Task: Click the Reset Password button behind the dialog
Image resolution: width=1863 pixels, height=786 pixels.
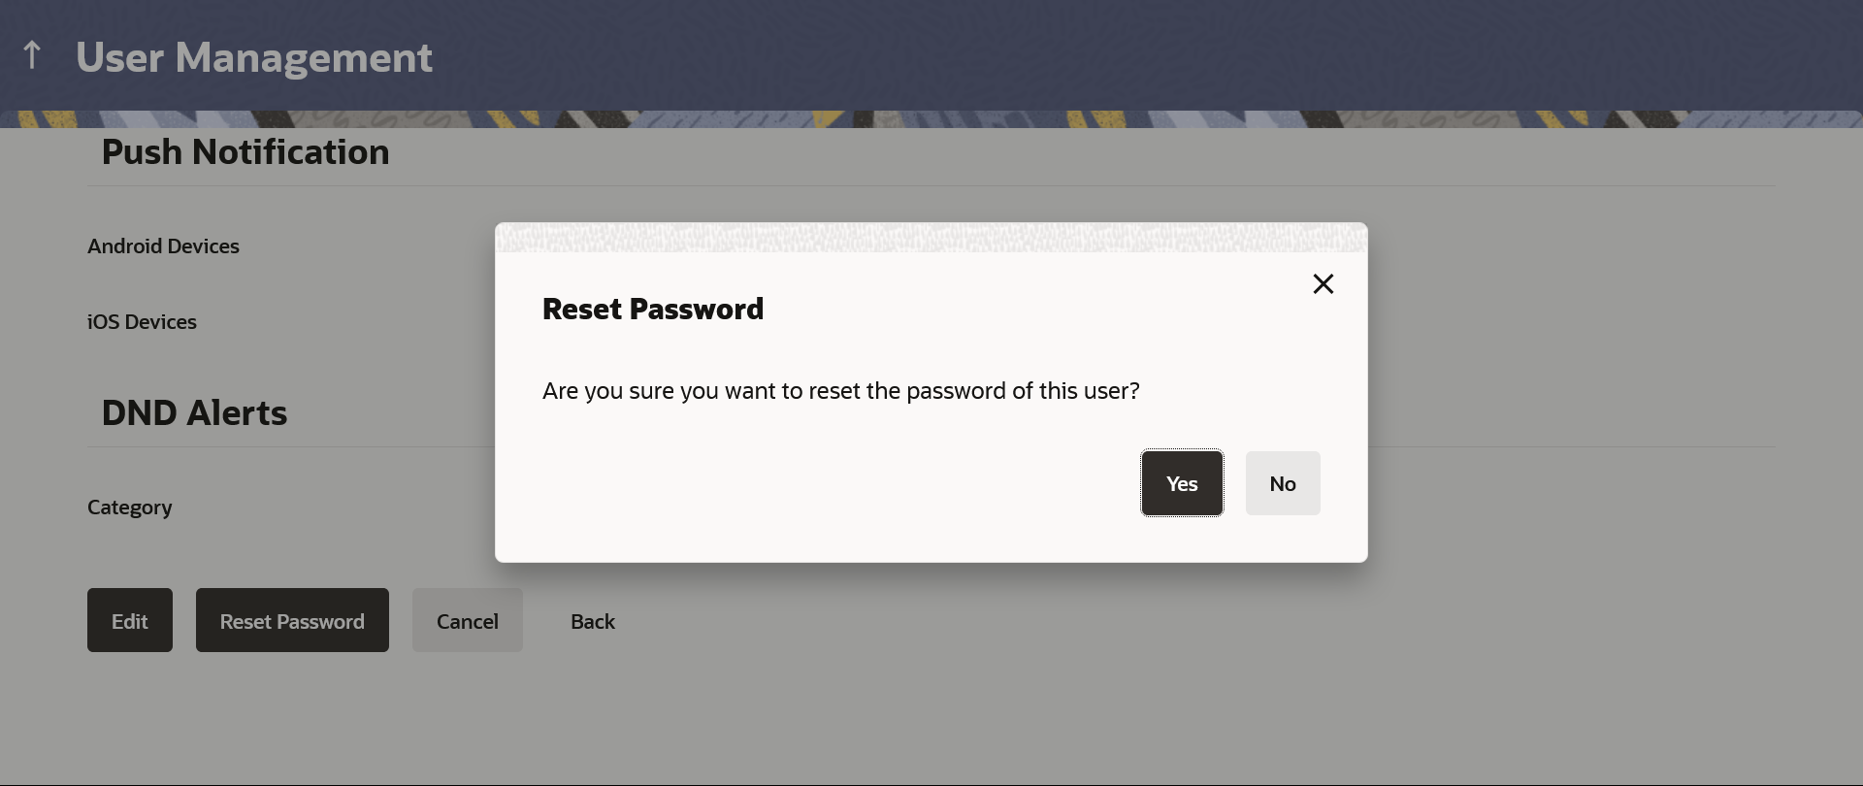Action: [292, 620]
